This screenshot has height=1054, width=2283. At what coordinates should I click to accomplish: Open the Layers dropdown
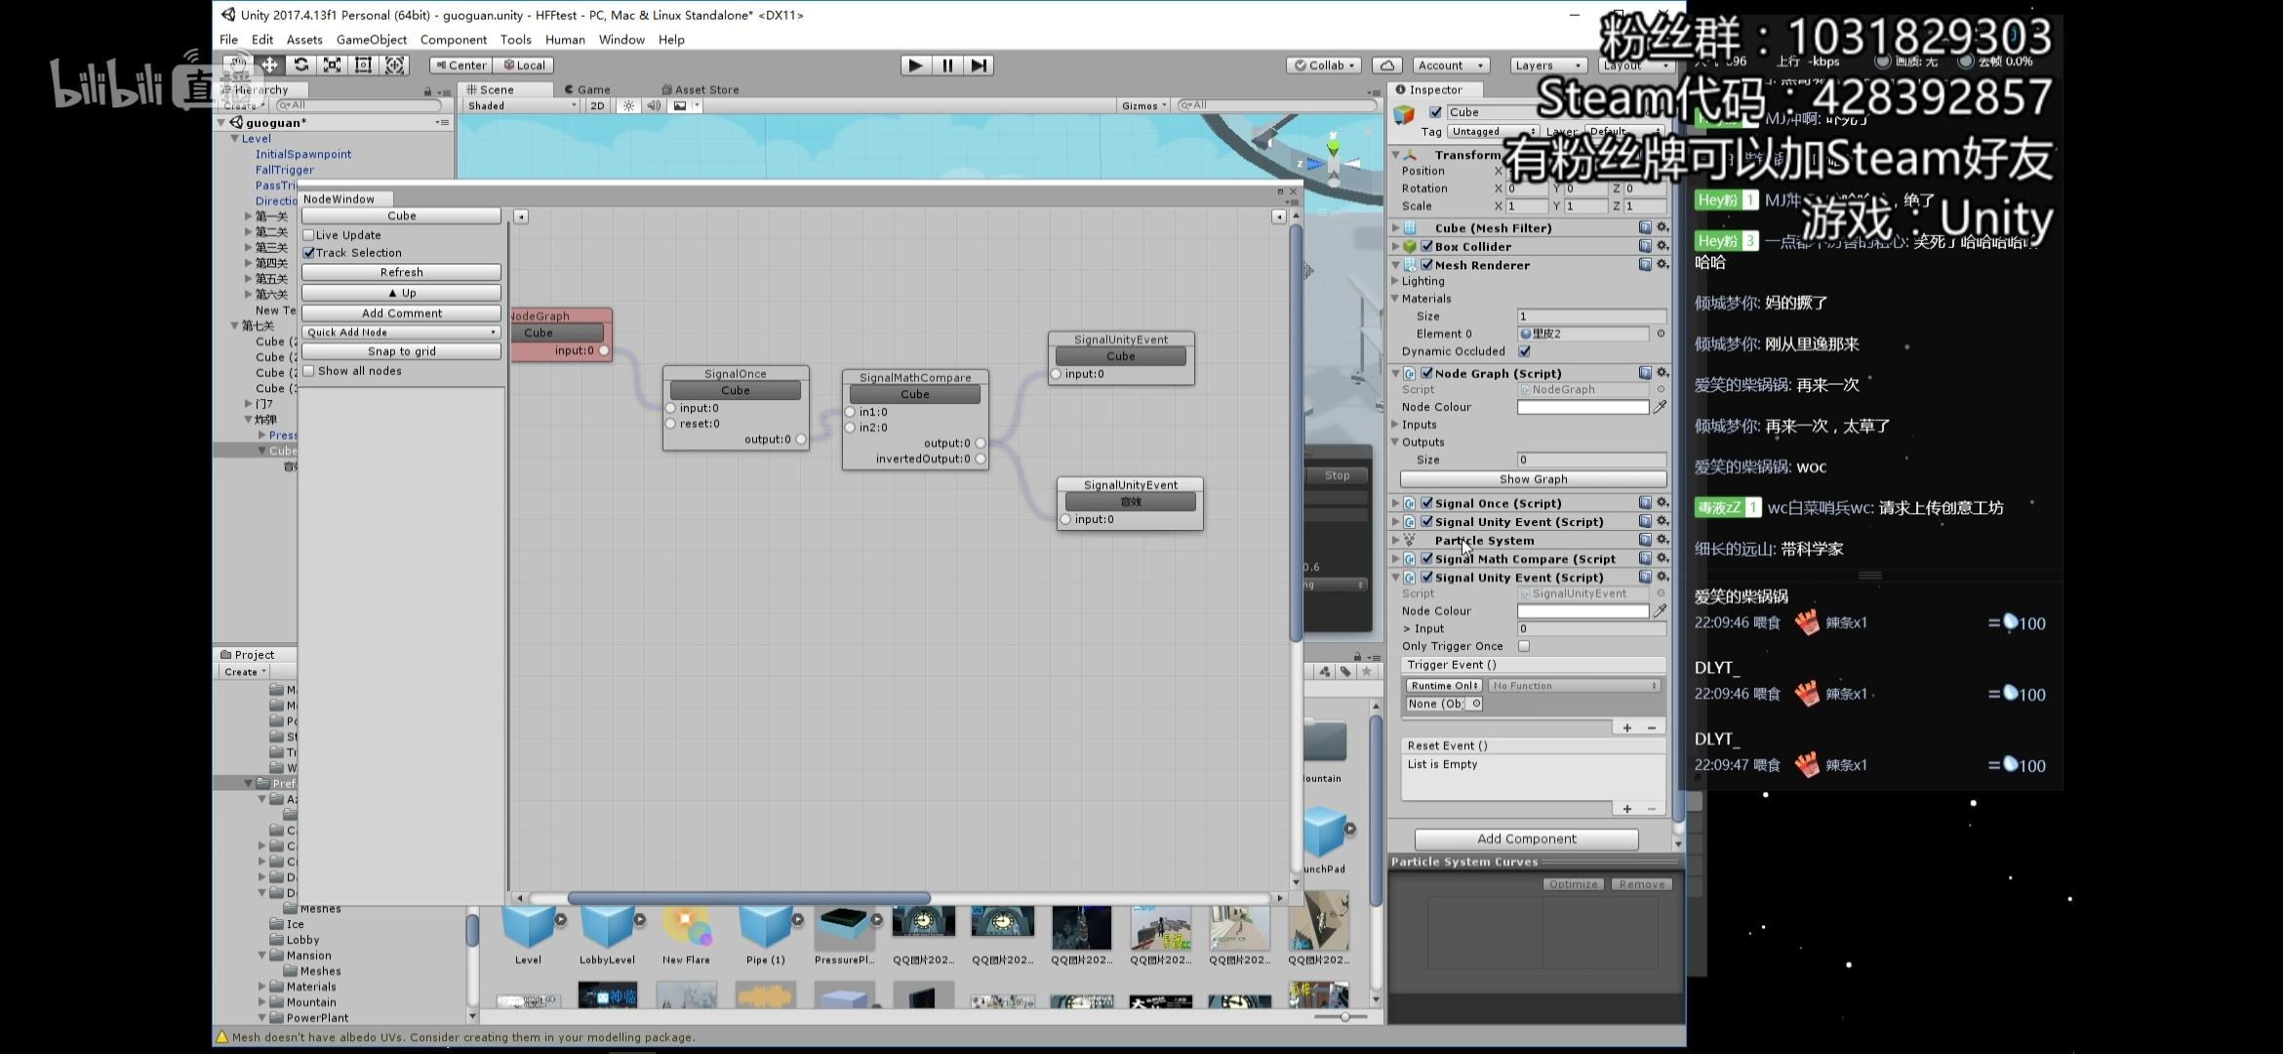click(1547, 65)
